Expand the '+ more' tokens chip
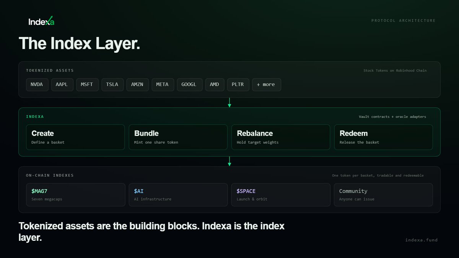This screenshot has width=459, height=258. pos(267,84)
